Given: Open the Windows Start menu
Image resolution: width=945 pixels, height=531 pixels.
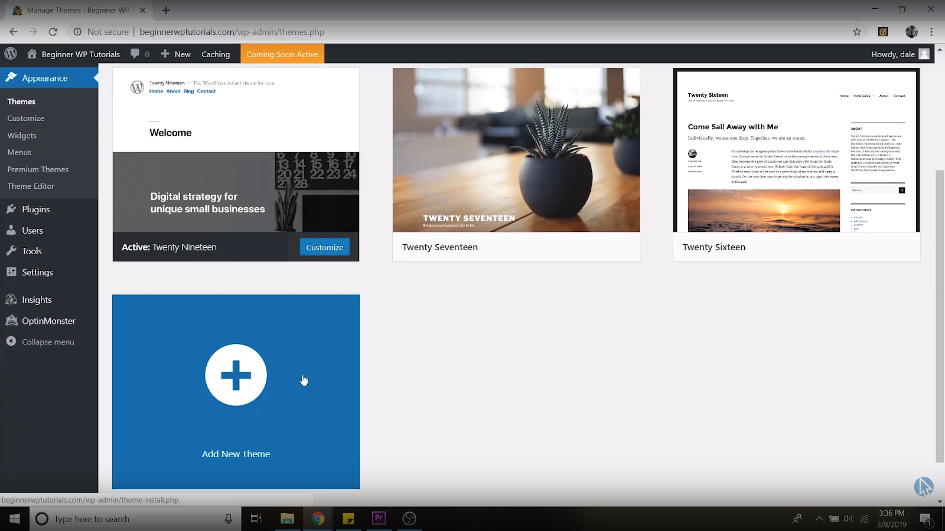Looking at the screenshot, I should (15, 519).
